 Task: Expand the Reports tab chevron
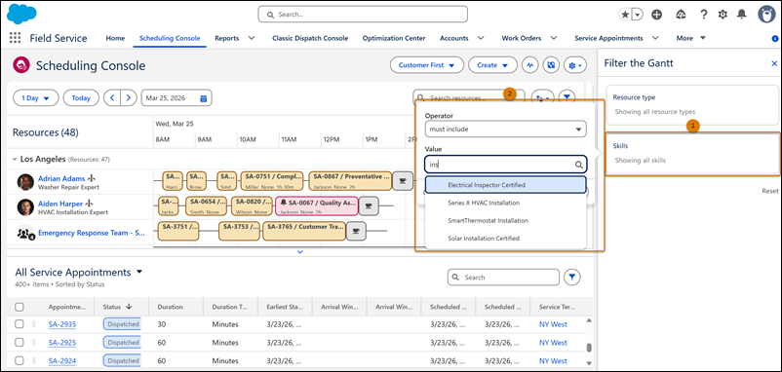point(252,38)
